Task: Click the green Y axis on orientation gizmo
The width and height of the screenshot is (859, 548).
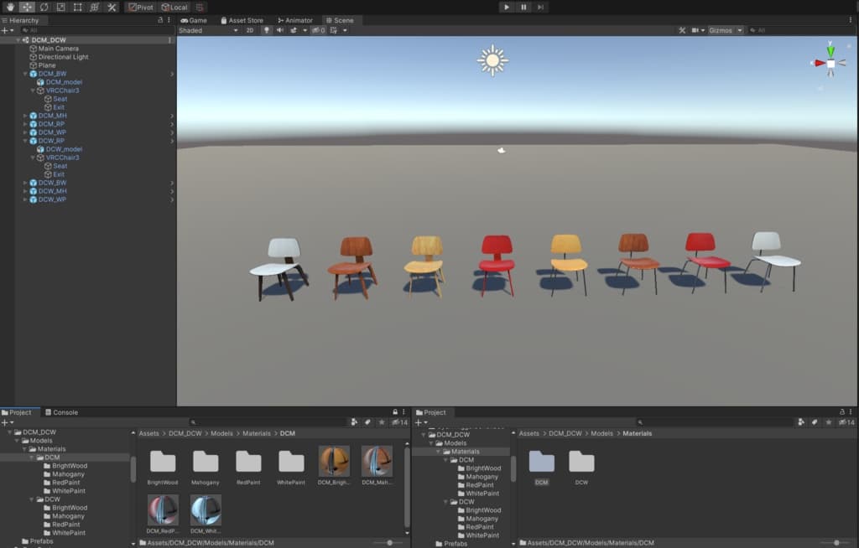Action: pyautogui.click(x=830, y=50)
